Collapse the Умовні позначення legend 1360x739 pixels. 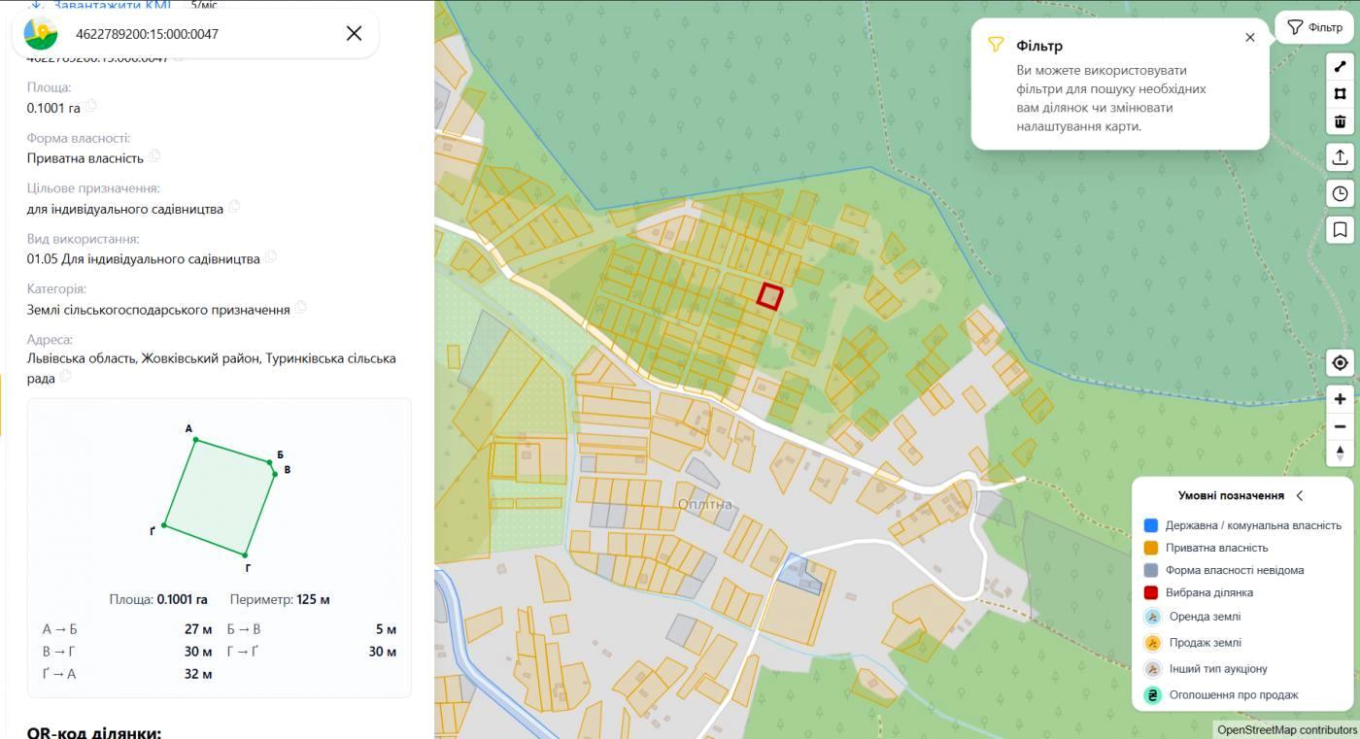click(x=1300, y=495)
